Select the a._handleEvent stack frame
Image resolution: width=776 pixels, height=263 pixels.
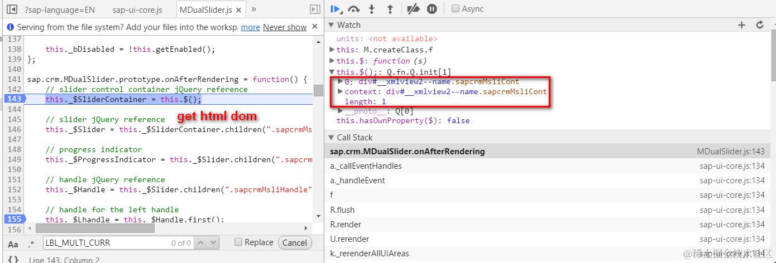coord(550,181)
